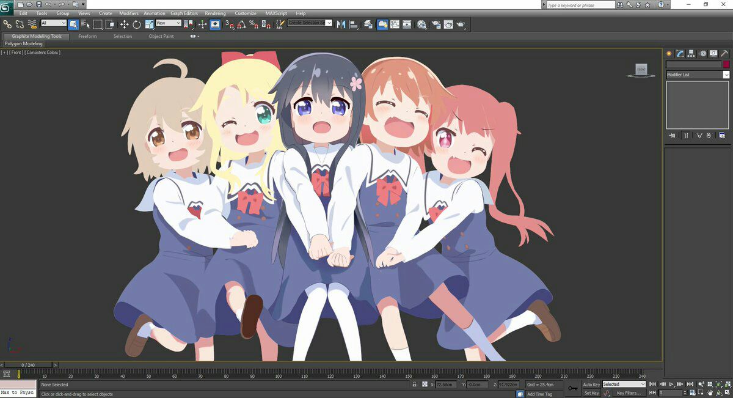Expand the Help question mark dropdown arrow

[x=668, y=4]
